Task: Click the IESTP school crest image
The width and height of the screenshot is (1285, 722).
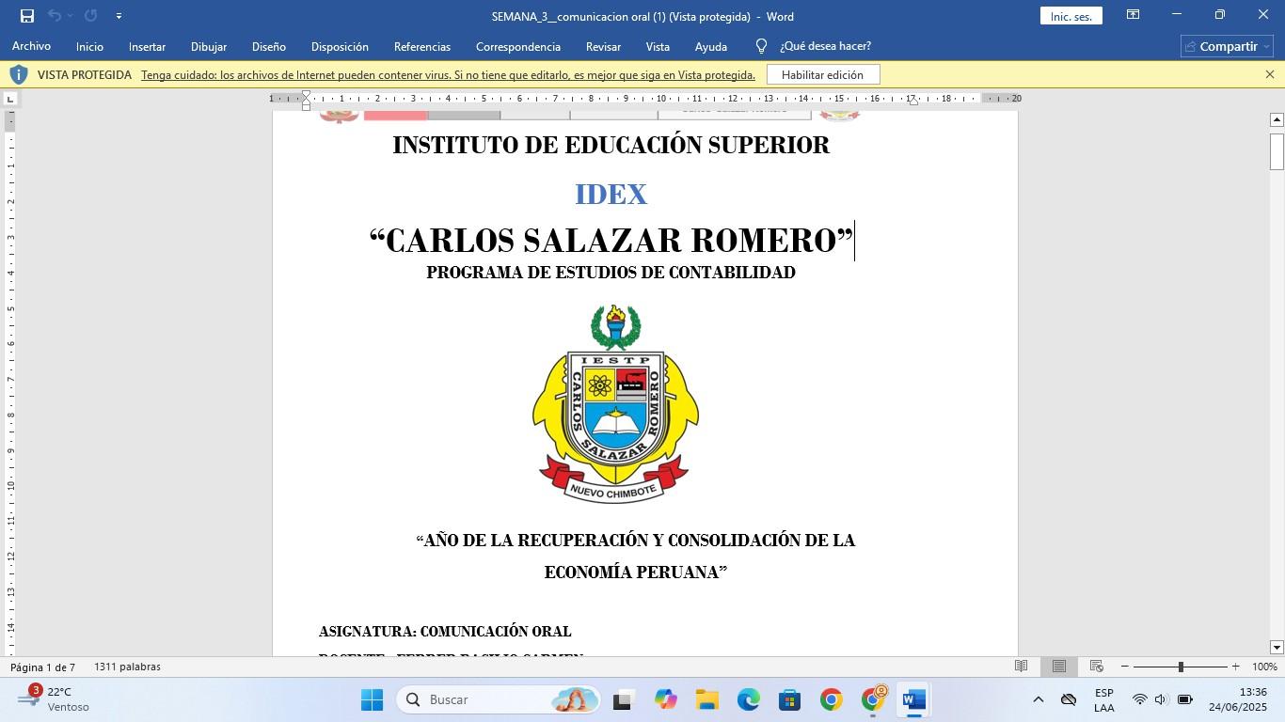Action: click(x=615, y=404)
